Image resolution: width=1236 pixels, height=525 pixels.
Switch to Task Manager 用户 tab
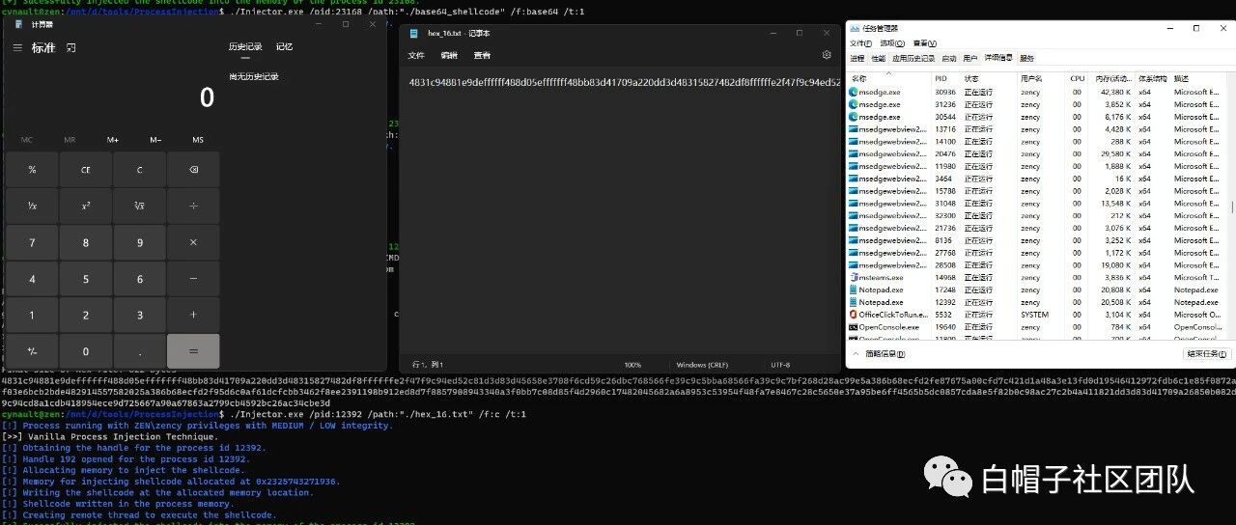point(970,58)
